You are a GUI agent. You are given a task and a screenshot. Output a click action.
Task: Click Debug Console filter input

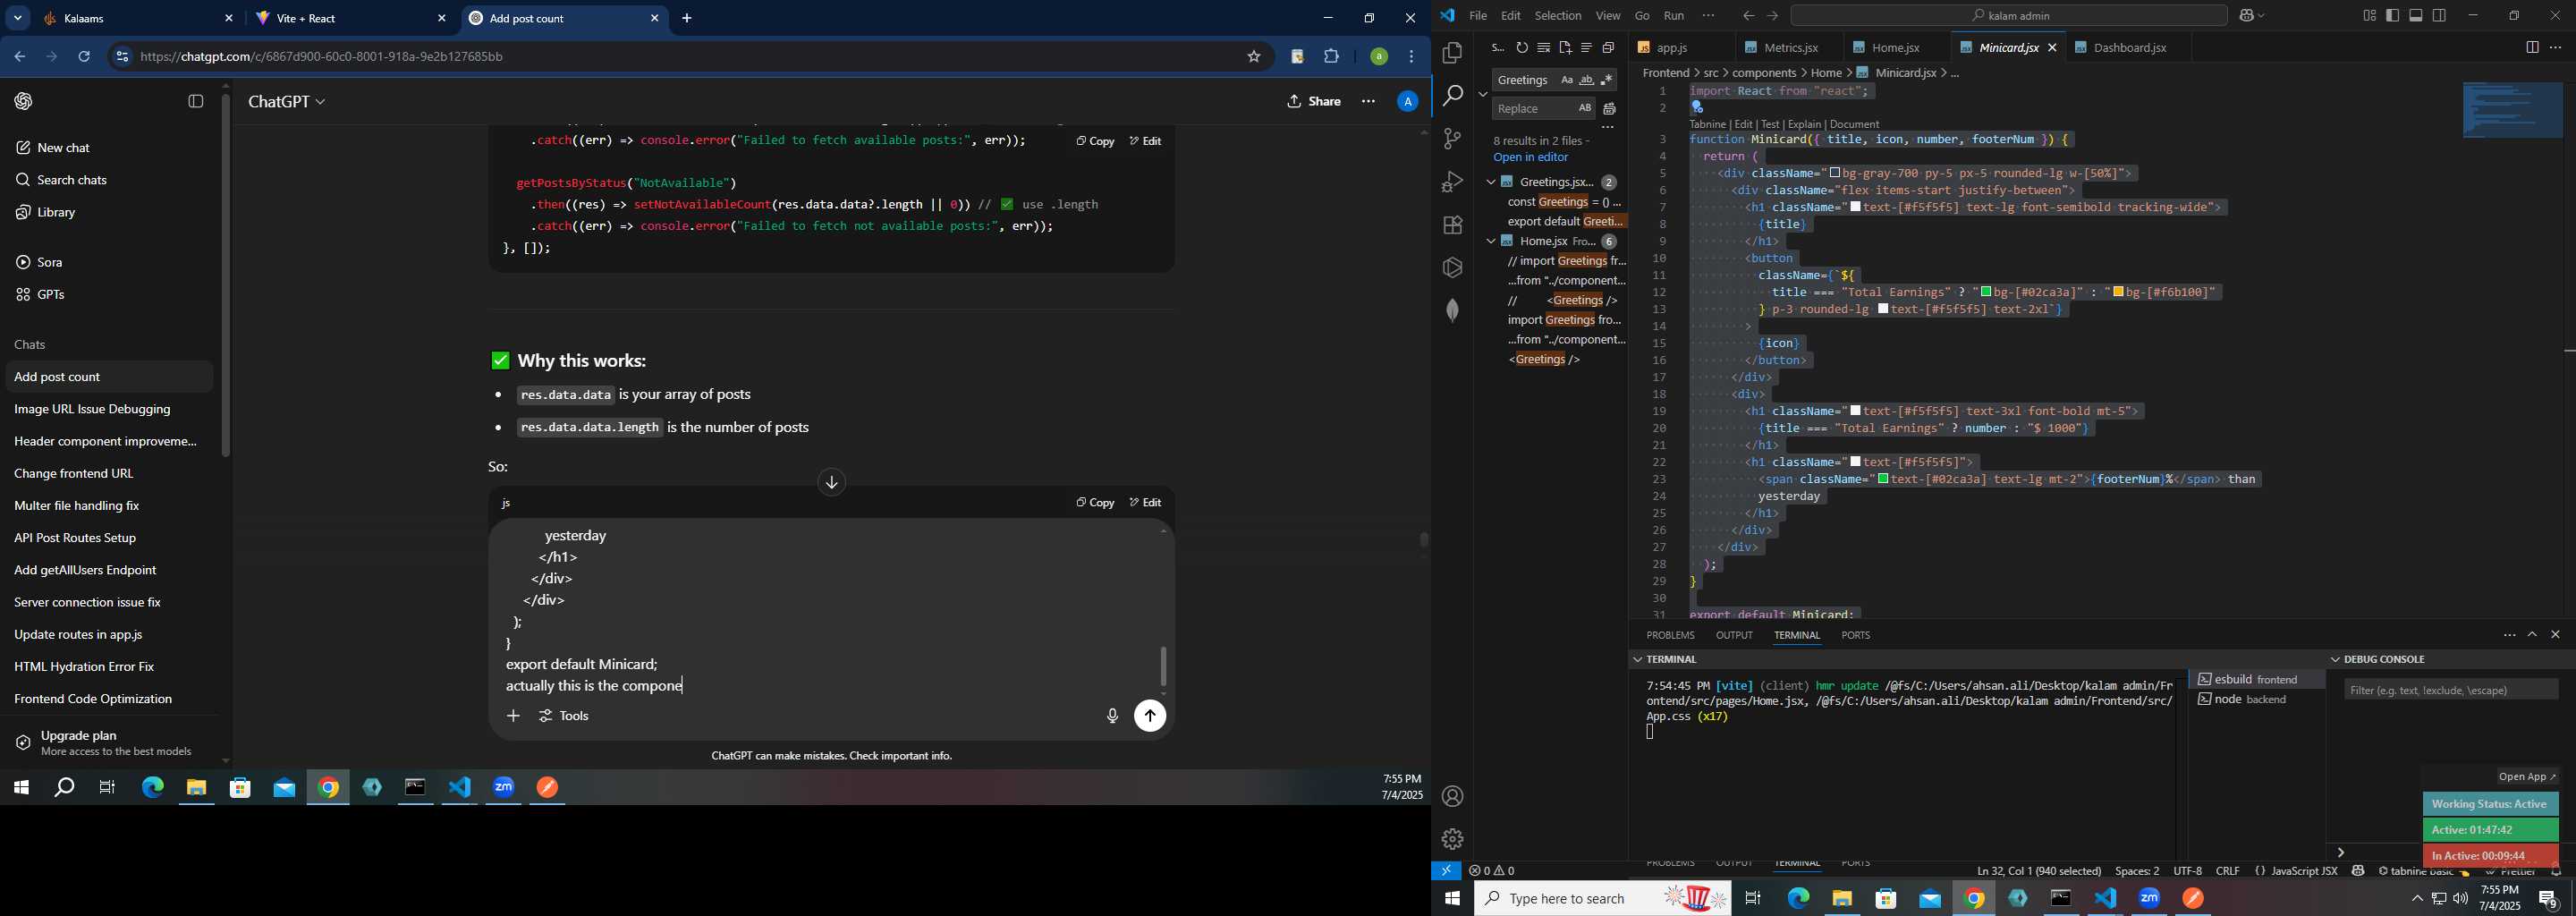2451,689
